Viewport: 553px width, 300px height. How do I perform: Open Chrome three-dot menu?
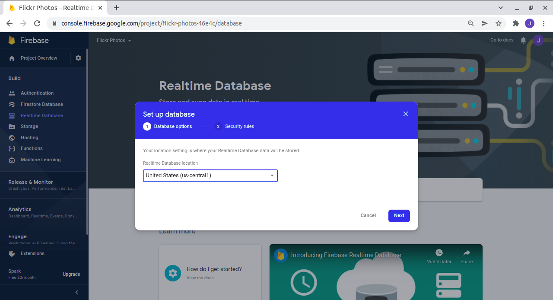point(544,23)
